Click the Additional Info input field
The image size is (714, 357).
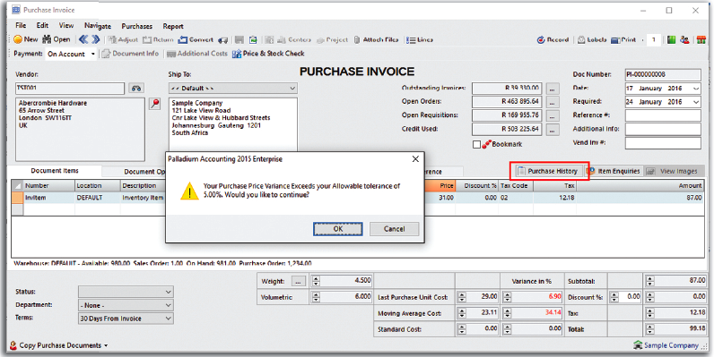(x=663, y=129)
